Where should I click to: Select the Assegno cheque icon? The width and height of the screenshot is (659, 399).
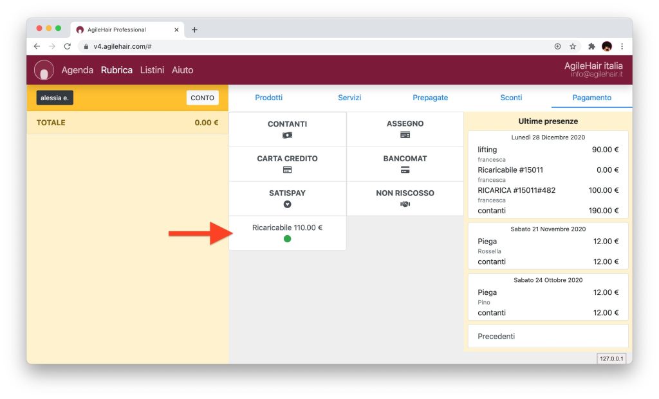tap(405, 136)
